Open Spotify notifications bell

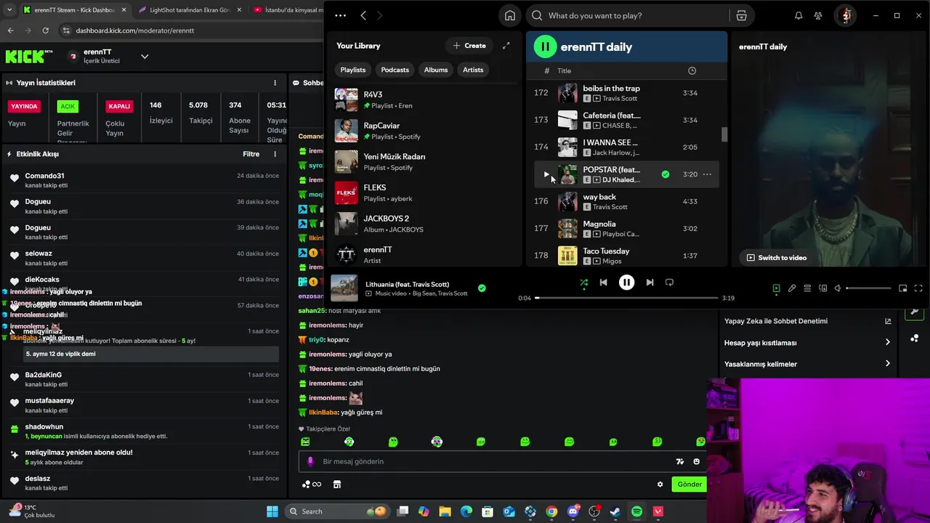[x=798, y=15]
